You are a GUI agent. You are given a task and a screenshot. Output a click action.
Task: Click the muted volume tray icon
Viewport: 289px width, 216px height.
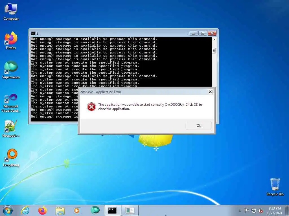coord(260,211)
